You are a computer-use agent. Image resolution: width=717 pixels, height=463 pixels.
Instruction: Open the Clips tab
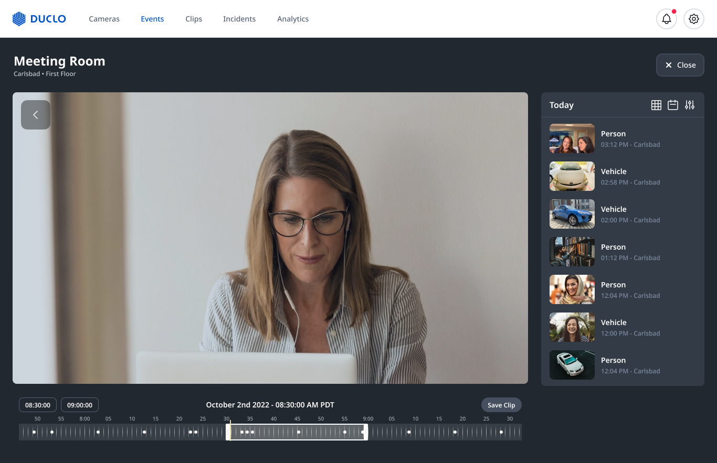(x=194, y=19)
